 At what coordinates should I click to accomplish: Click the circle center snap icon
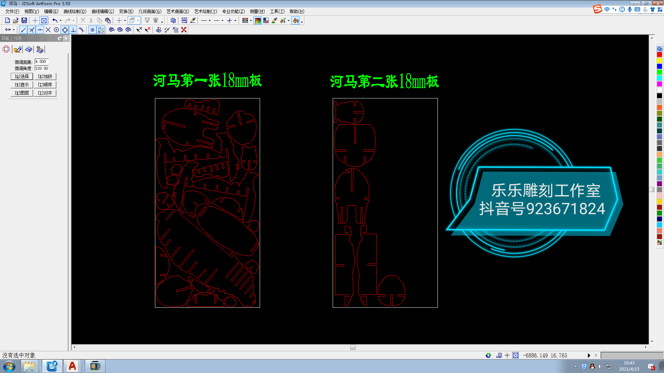click(x=56, y=30)
